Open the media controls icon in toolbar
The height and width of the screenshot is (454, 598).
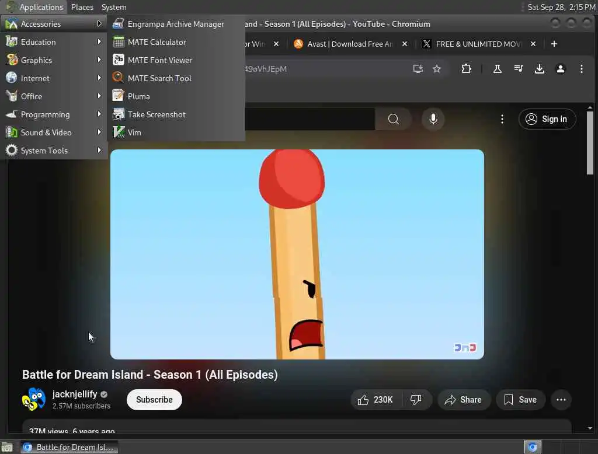(x=519, y=69)
